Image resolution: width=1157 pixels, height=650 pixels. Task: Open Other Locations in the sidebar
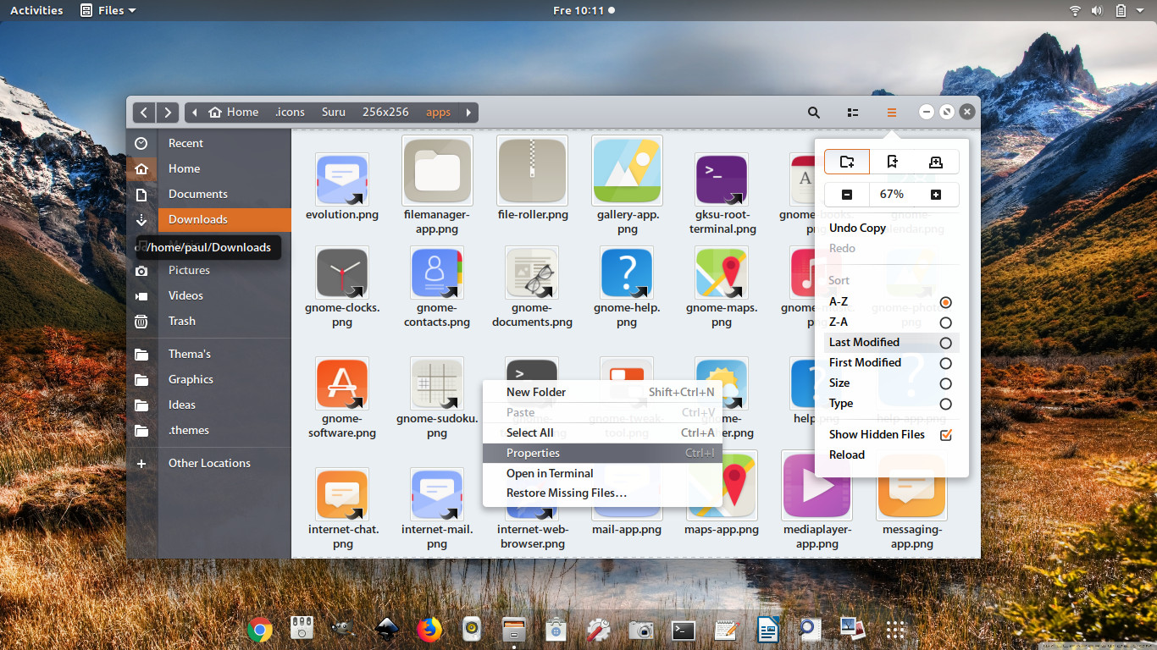tap(208, 463)
